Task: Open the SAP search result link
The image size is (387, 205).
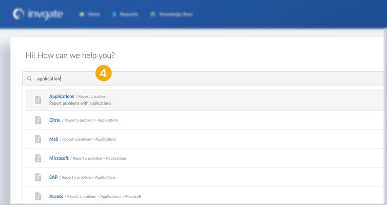Action: (53, 177)
